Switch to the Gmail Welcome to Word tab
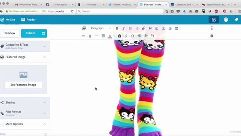 tap(29, 5)
